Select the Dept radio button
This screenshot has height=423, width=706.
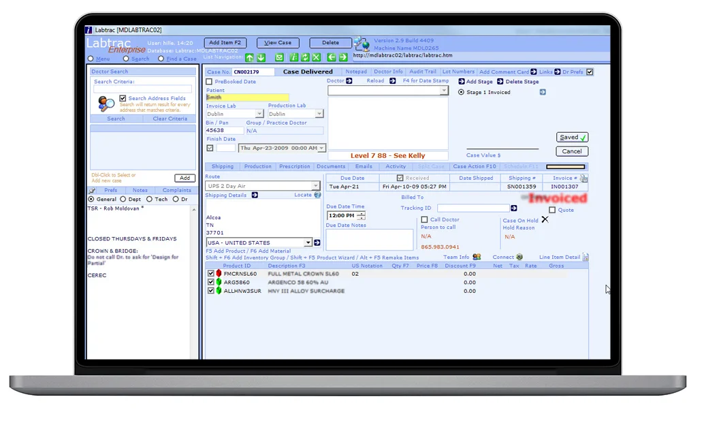123,199
